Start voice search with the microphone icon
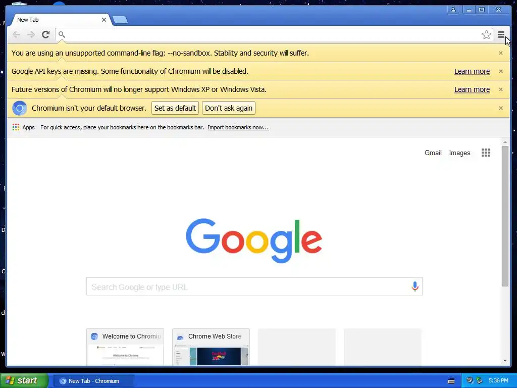The image size is (517, 388). [x=415, y=286]
